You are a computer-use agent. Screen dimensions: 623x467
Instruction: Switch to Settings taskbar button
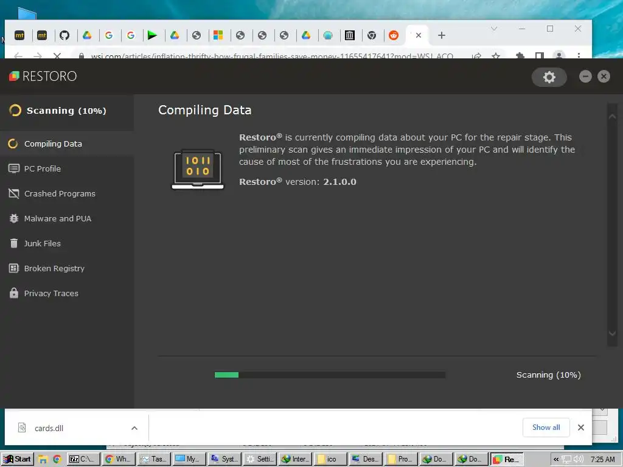260,459
